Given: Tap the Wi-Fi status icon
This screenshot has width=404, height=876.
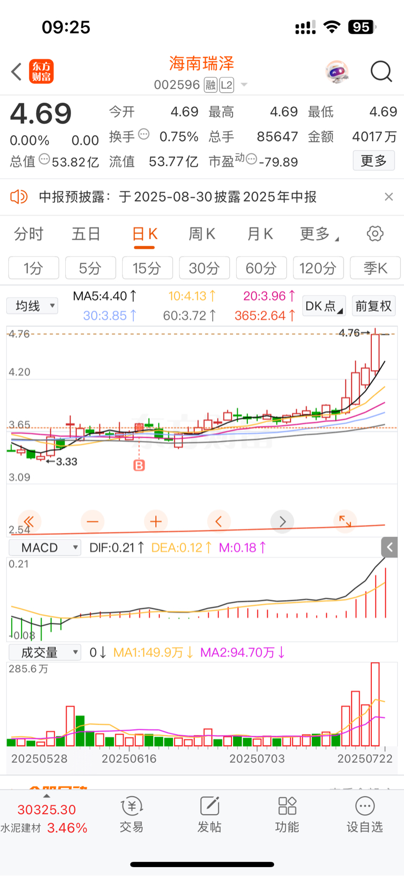Looking at the screenshot, I should 332,27.
